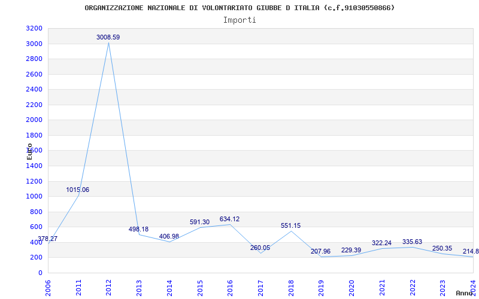Select the 634.12 data label
Viewport: 479px width, 299px height.
(229, 219)
